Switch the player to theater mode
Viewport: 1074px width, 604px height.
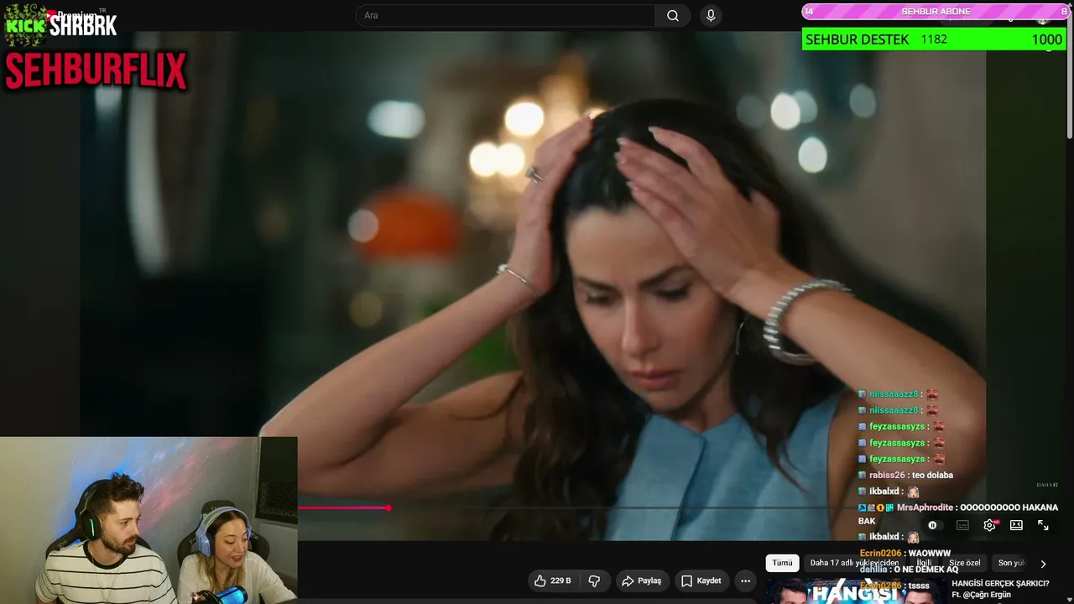pyautogui.click(x=1016, y=525)
